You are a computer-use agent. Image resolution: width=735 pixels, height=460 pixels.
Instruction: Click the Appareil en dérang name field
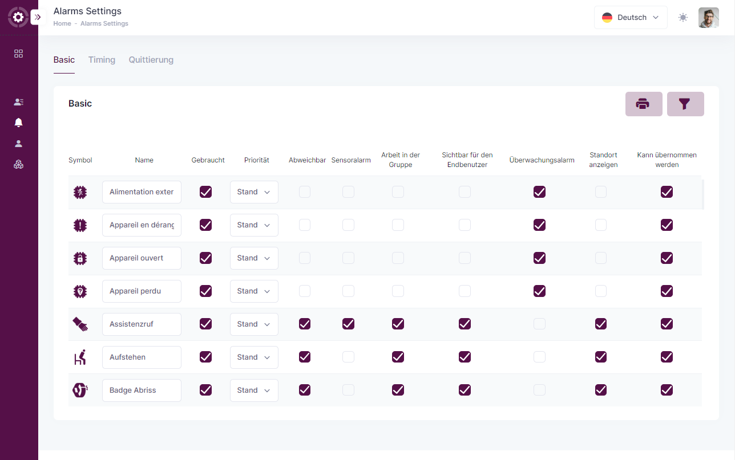point(142,225)
